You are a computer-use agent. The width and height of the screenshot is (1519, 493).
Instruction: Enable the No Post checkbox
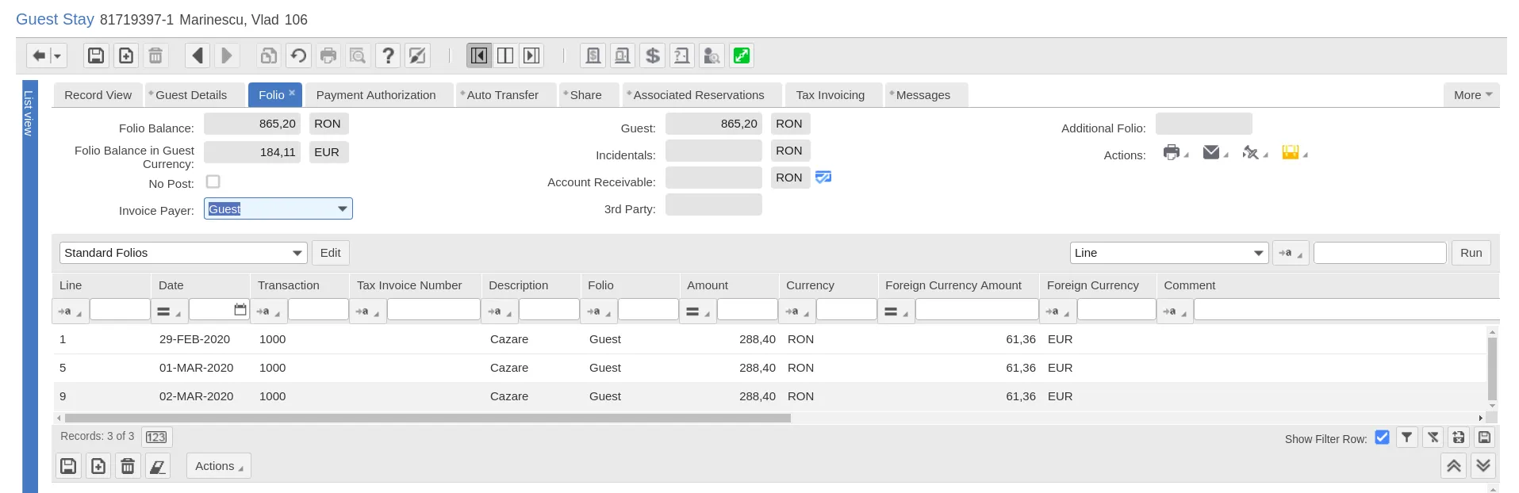click(213, 182)
